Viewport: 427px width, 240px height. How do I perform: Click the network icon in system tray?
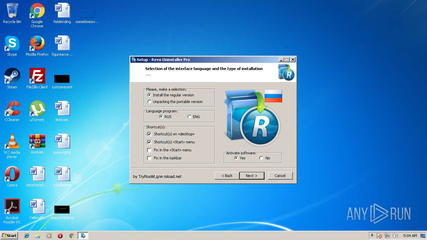(x=387, y=236)
